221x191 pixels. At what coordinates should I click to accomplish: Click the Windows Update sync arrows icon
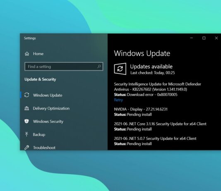tap(27, 95)
